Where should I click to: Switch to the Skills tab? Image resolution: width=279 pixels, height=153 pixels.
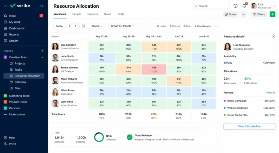coord(121,14)
